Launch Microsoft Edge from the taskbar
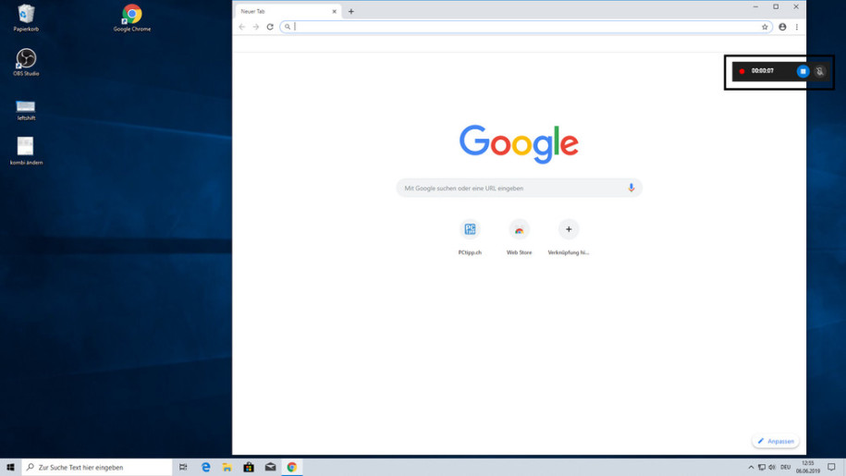The image size is (846, 476). (205, 467)
